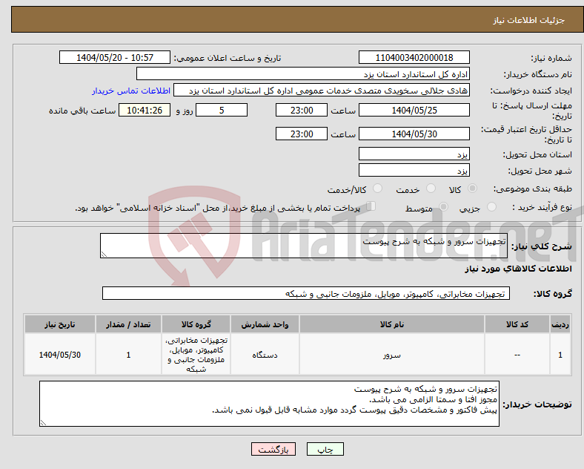Click the table need date cell 1404/05/30
This screenshot has width=584, height=469.
point(60,355)
